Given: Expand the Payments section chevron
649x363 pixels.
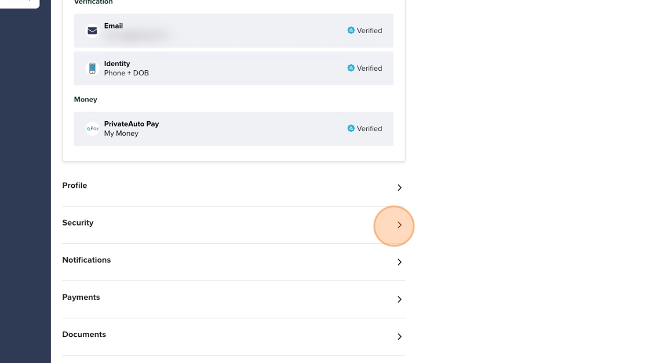Looking at the screenshot, I should click(x=399, y=299).
